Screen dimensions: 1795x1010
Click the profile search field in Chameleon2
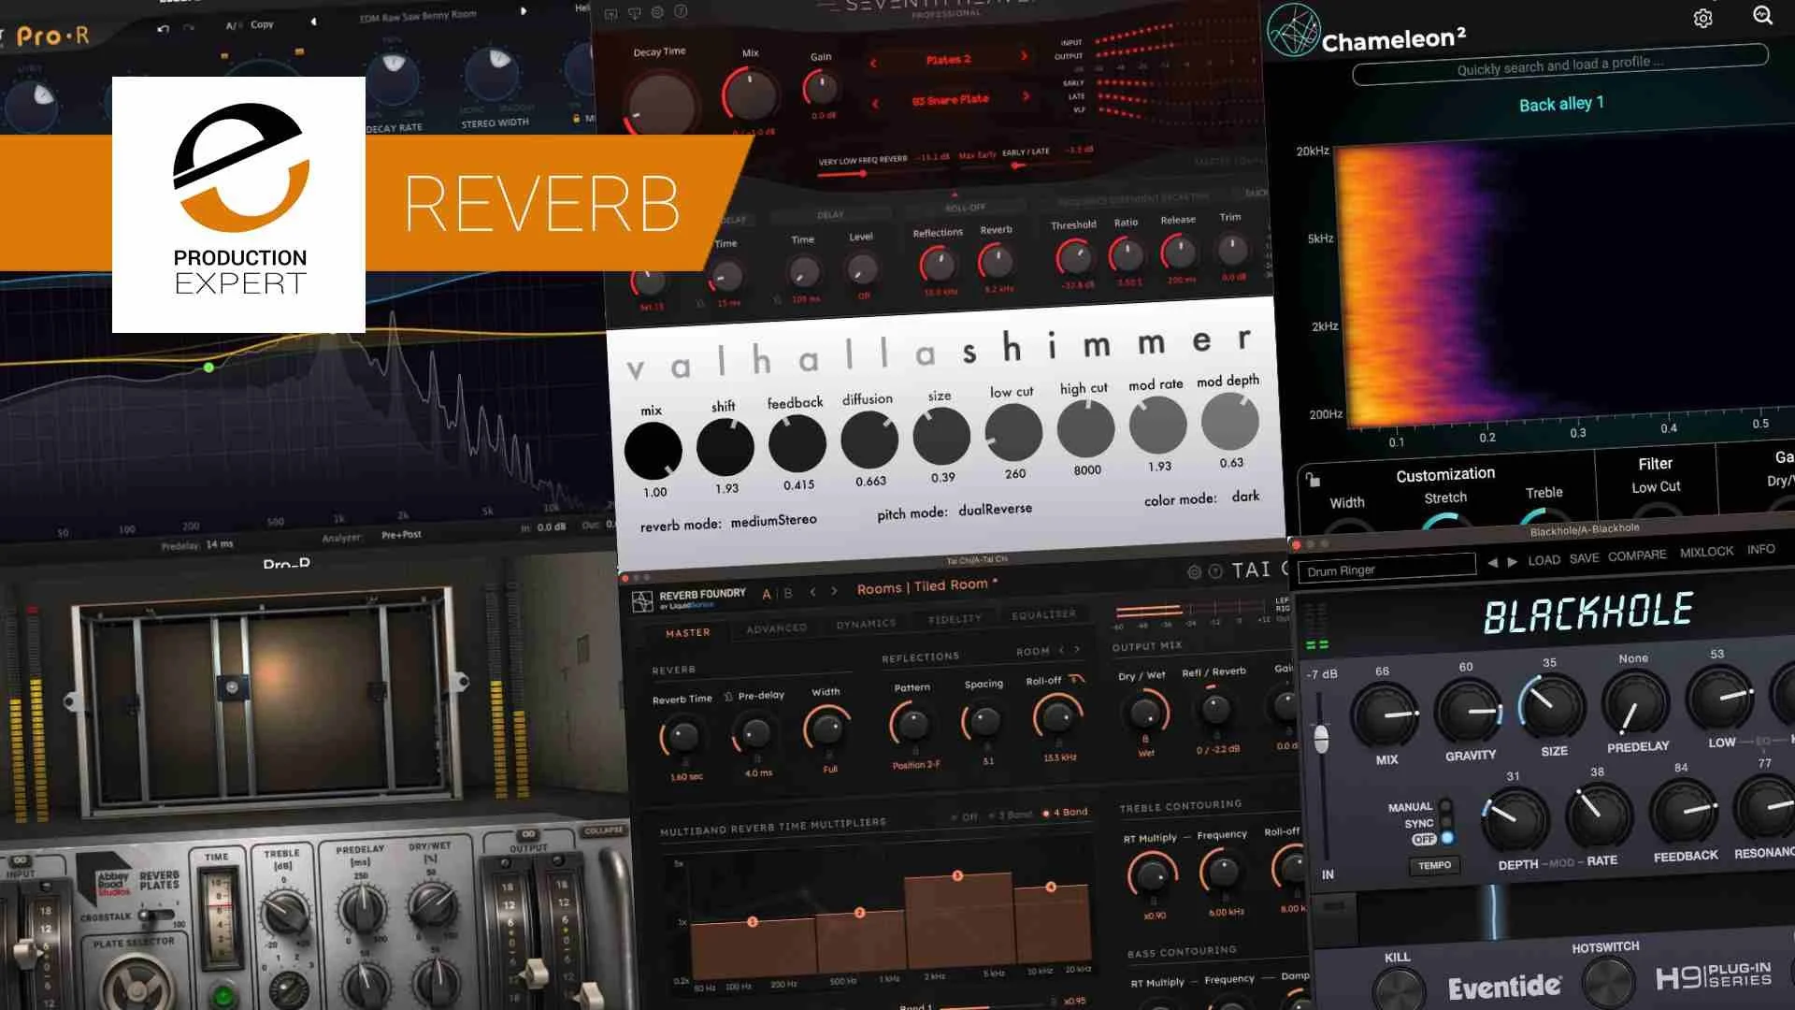click(1559, 66)
